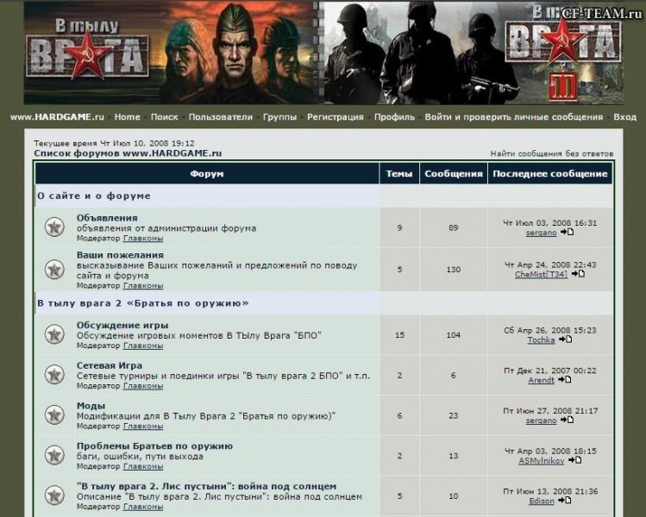Click the Сообщения column header
Viewport: 646px width, 517px height.
point(454,174)
